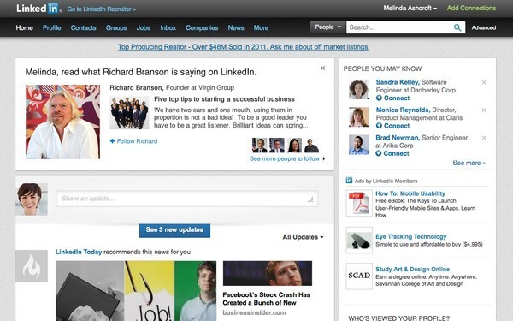Image resolution: width=513 pixels, height=321 pixels.
Task: Click the Connect icon for Sandra Kelley
Action: click(x=379, y=98)
